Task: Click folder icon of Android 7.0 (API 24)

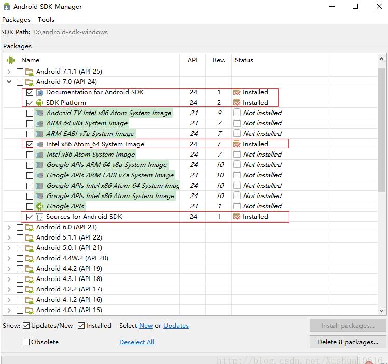Action: [30, 82]
